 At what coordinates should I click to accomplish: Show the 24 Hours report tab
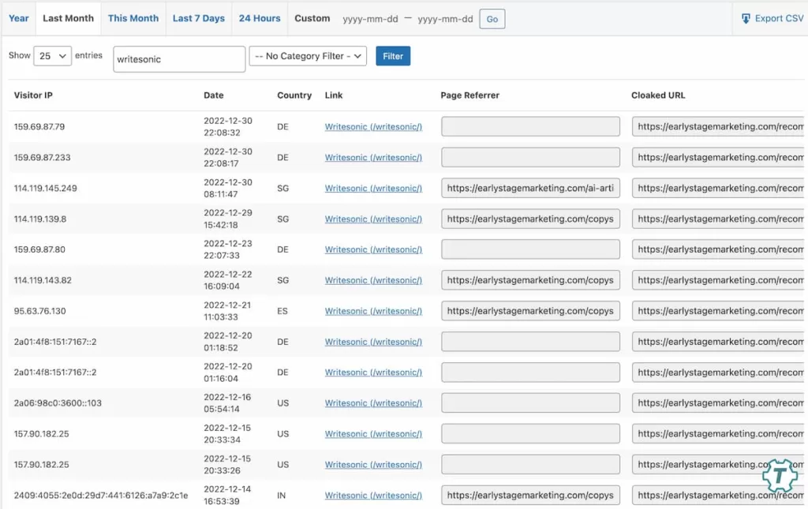click(260, 18)
